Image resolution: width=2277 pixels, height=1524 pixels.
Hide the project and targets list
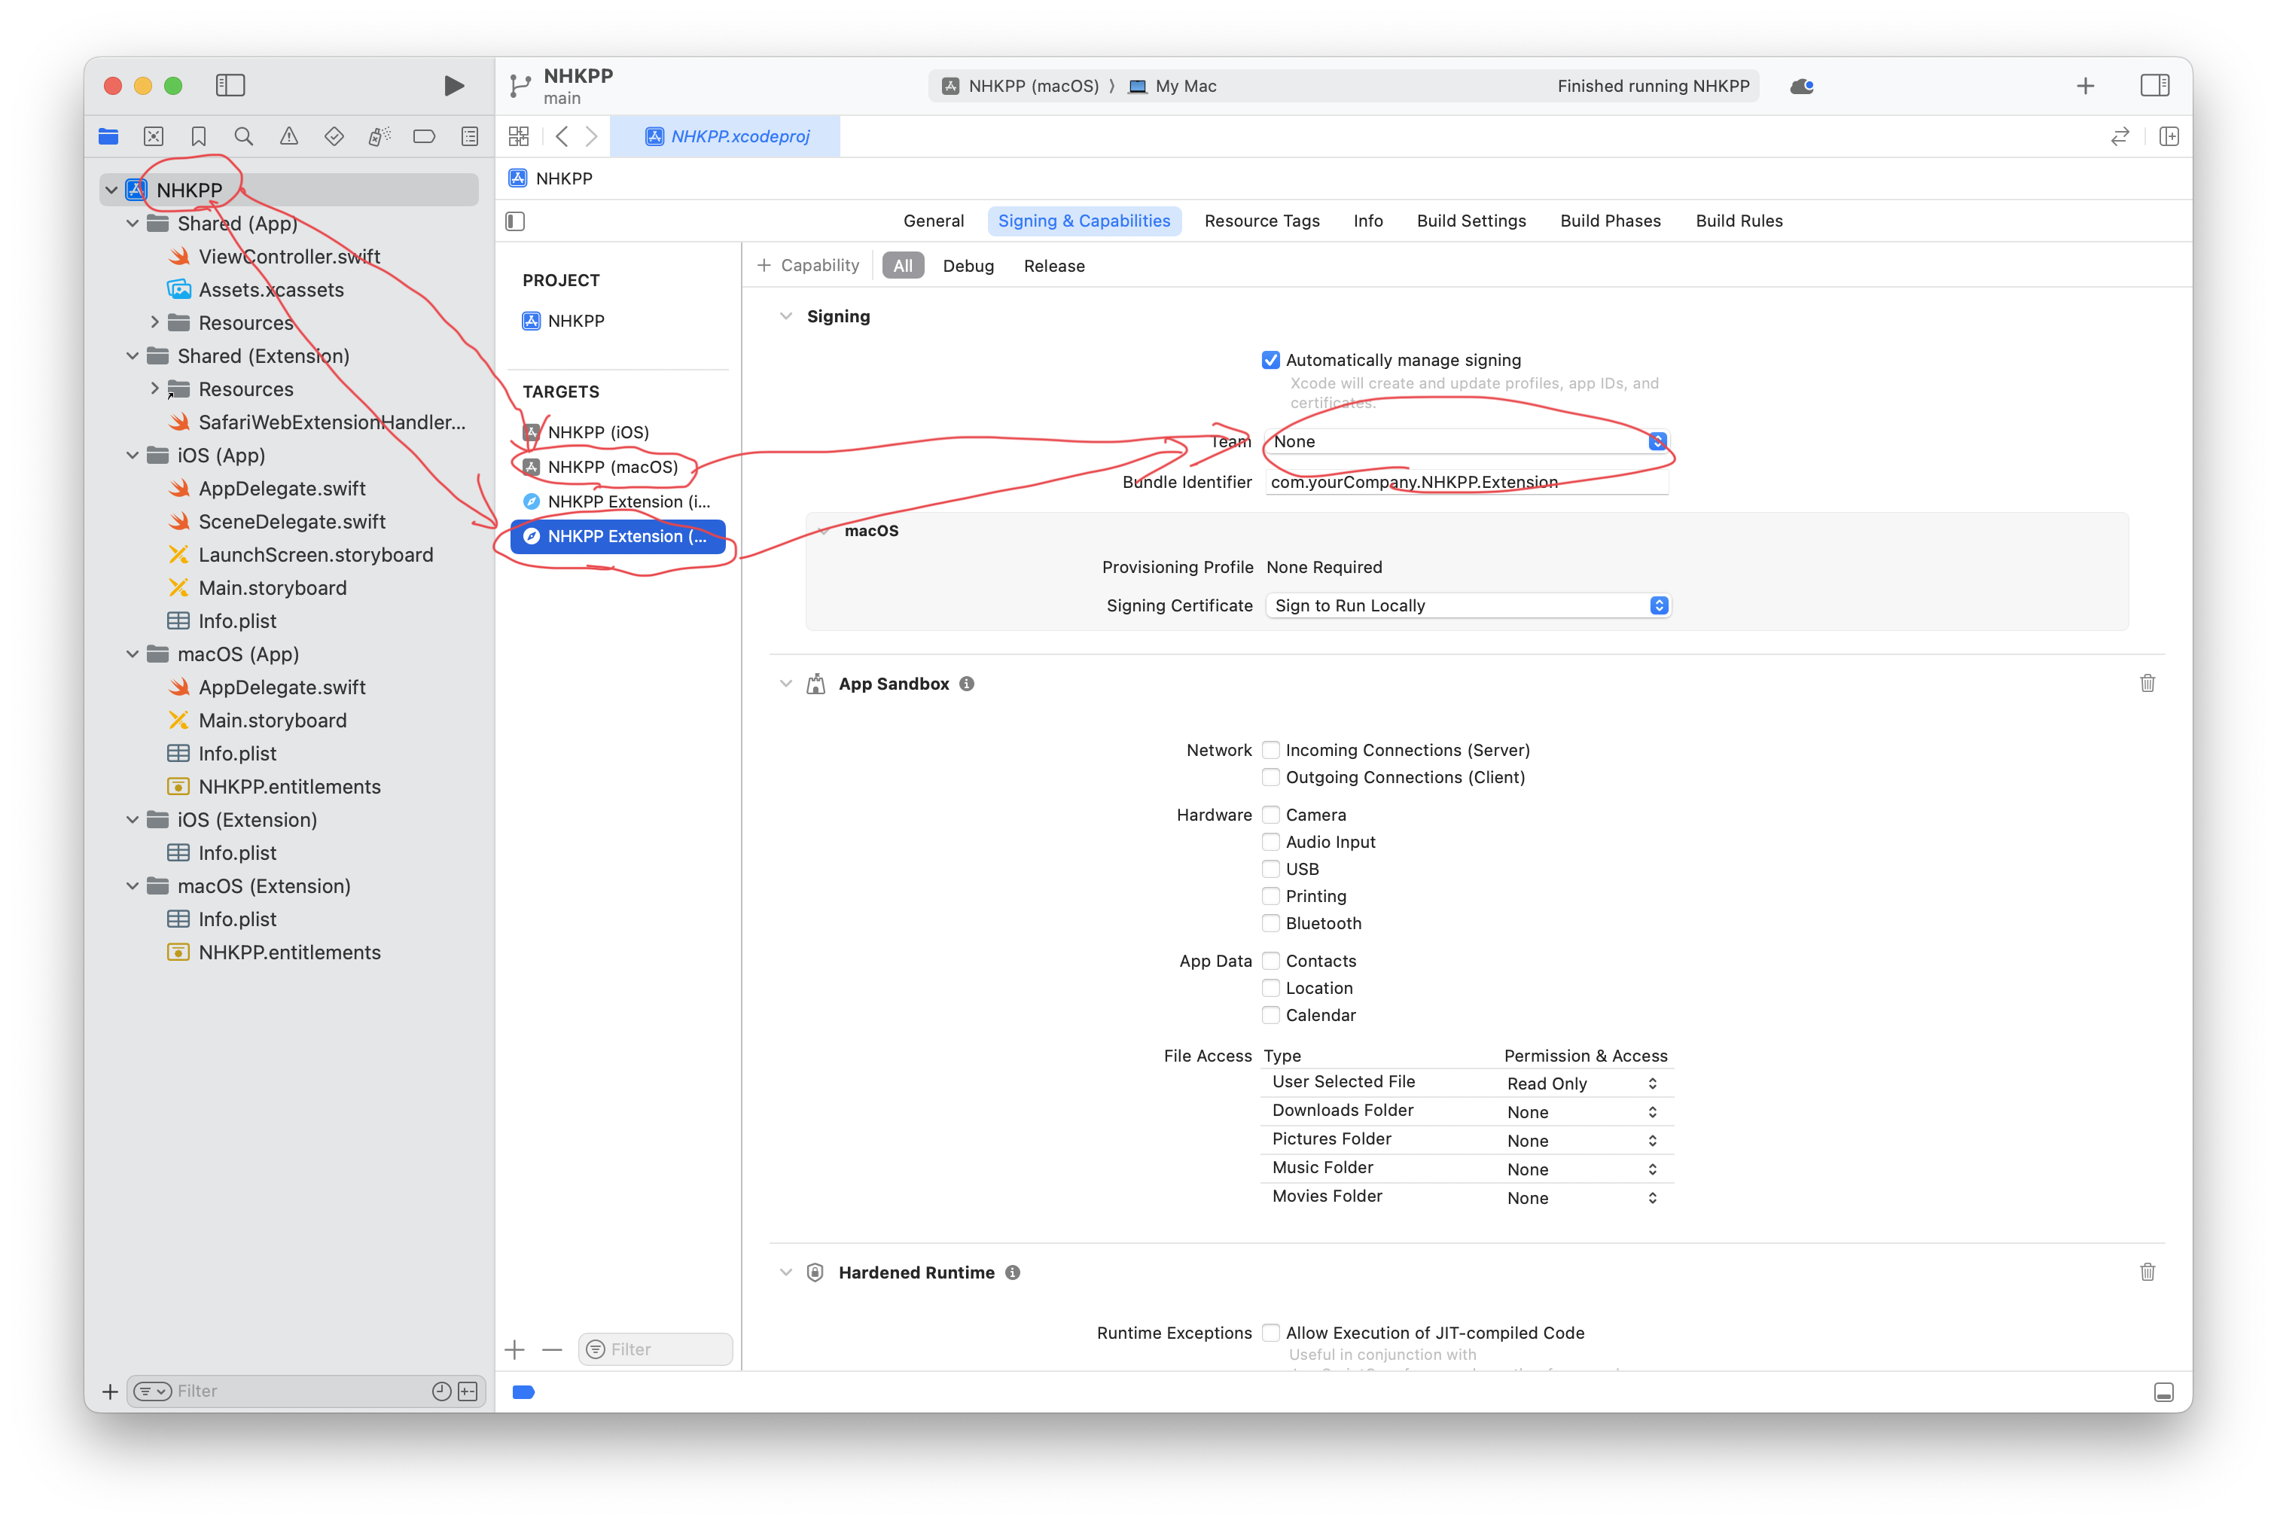coord(515,221)
